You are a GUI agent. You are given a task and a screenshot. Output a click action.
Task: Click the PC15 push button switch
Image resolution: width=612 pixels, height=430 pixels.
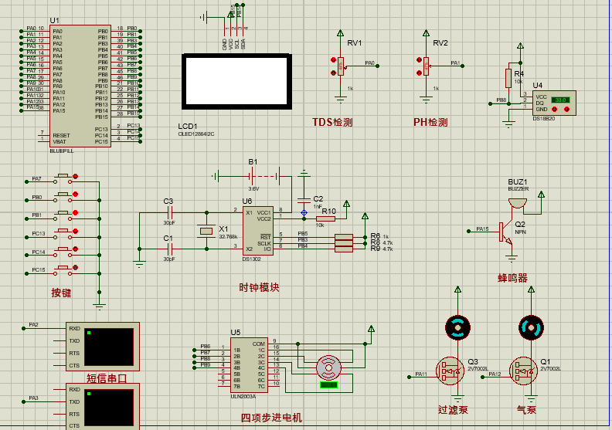(63, 270)
